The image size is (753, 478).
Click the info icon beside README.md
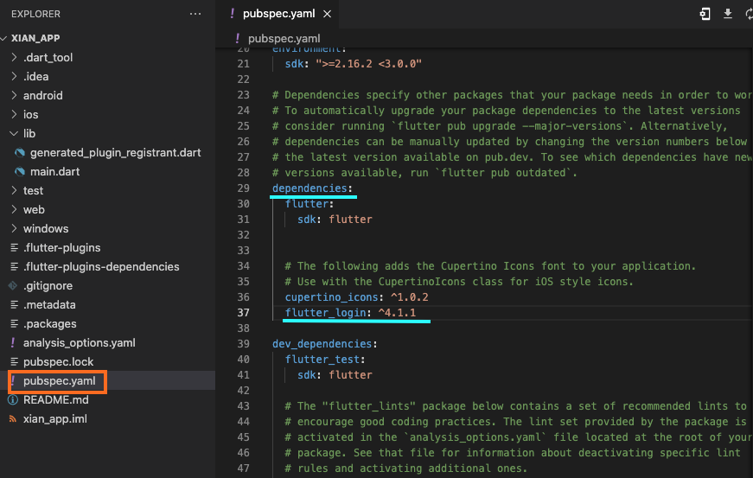pos(13,399)
